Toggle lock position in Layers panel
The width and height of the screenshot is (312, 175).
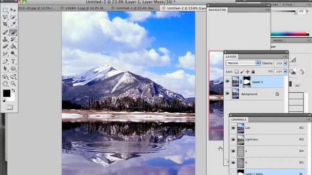click(248, 71)
